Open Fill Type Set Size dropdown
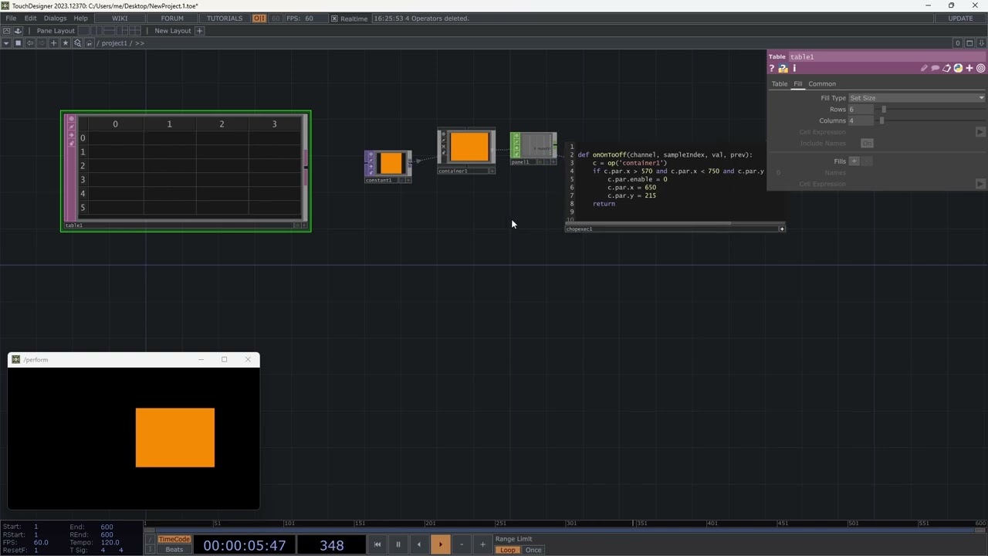Viewport: 988px width, 556px height. 916,98
